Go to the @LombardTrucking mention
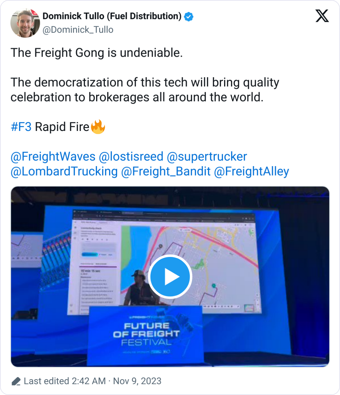The width and height of the screenshot is (340, 395). (64, 171)
